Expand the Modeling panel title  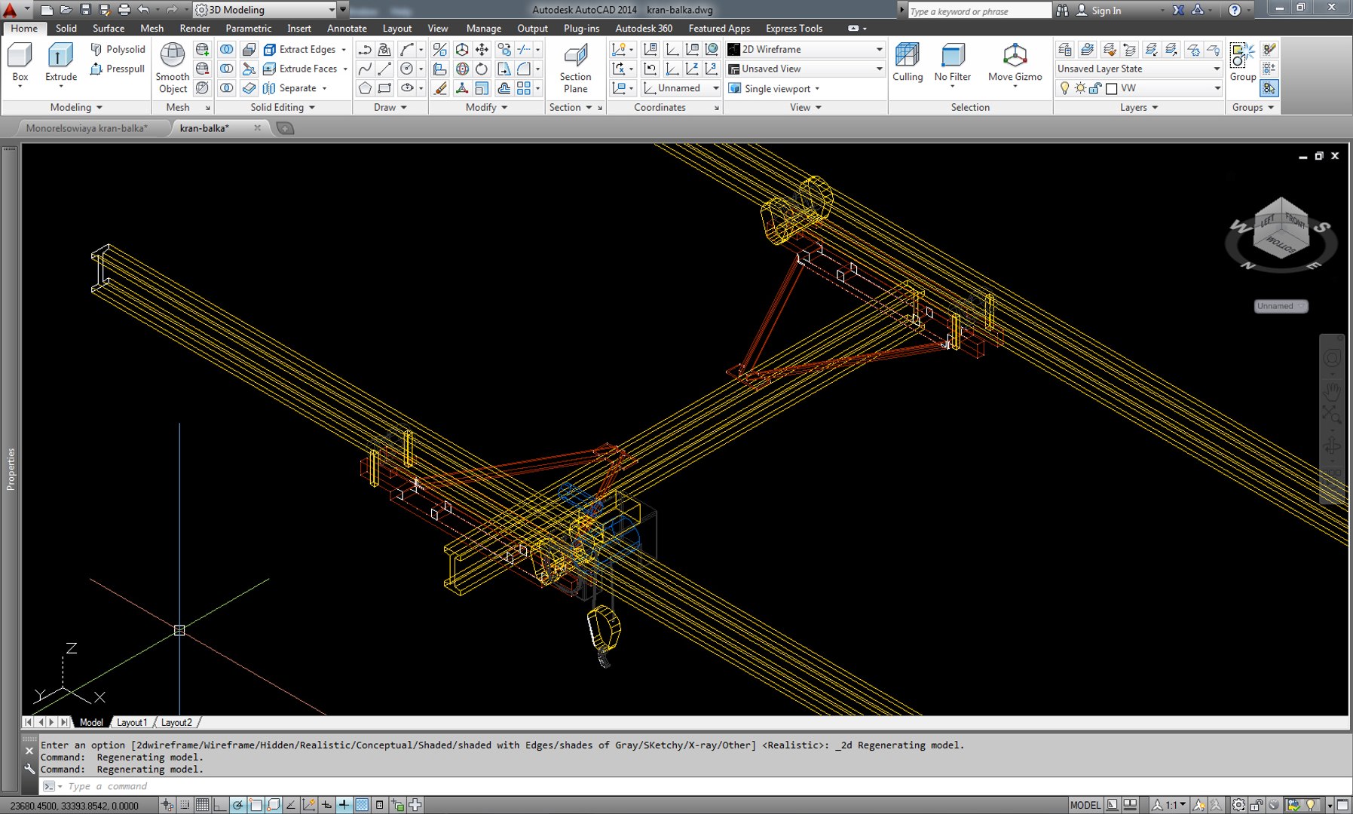pyautogui.click(x=75, y=107)
